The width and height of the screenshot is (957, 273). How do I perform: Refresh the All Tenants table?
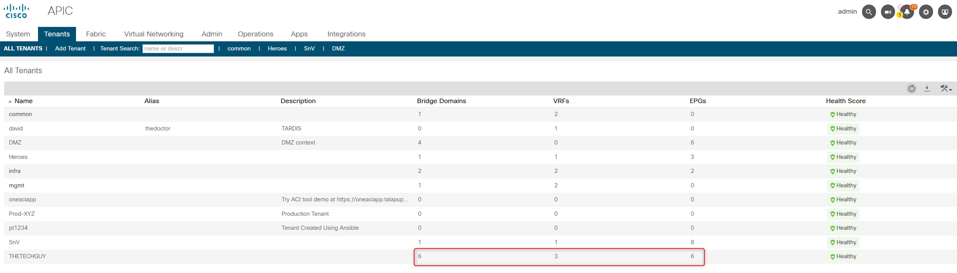click(911, 89)
